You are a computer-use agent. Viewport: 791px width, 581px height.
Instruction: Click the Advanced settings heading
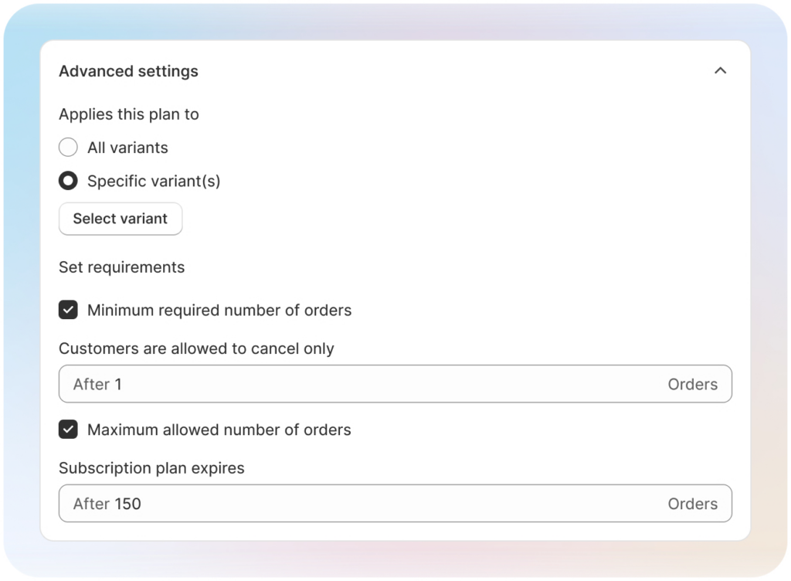pyautogui.click(x=128, y=70)
